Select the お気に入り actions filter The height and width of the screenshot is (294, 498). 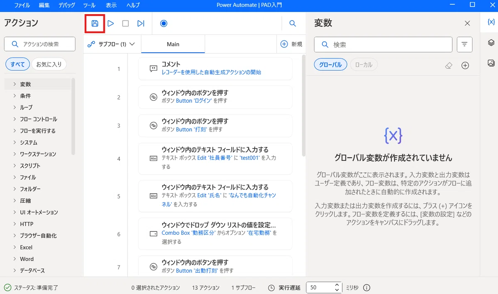click(49, 64)
